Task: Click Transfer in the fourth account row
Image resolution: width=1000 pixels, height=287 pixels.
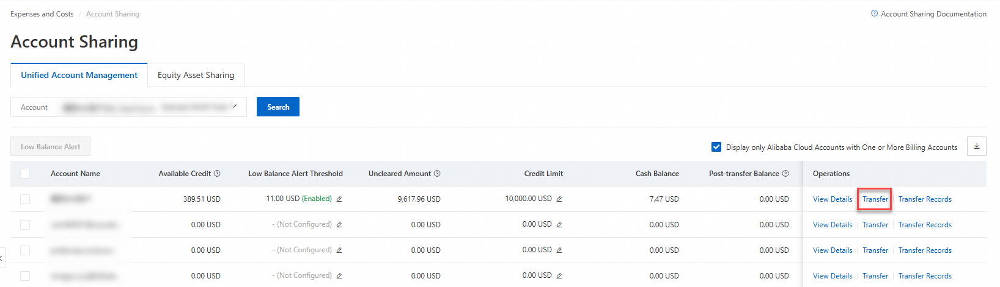Action: click(x=875, y=276)
